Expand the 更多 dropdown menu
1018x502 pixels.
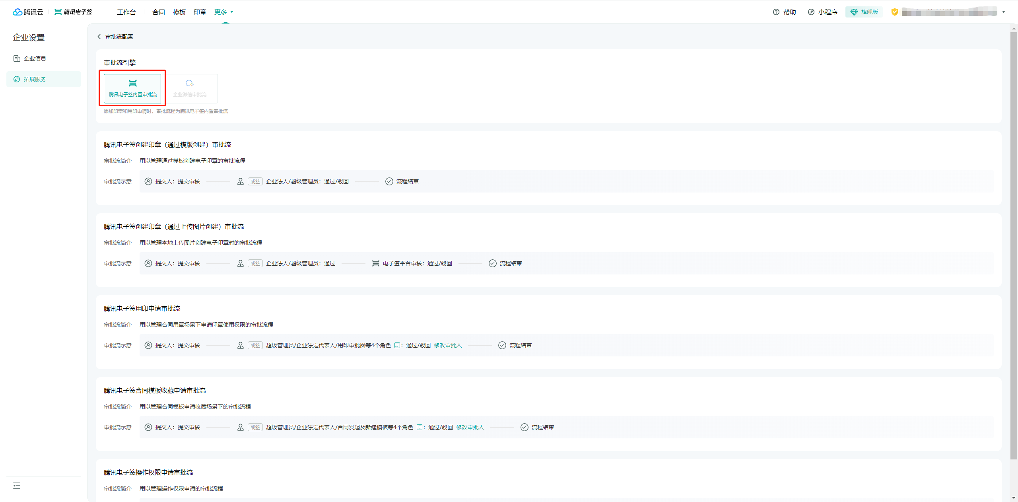pos(224,12)
